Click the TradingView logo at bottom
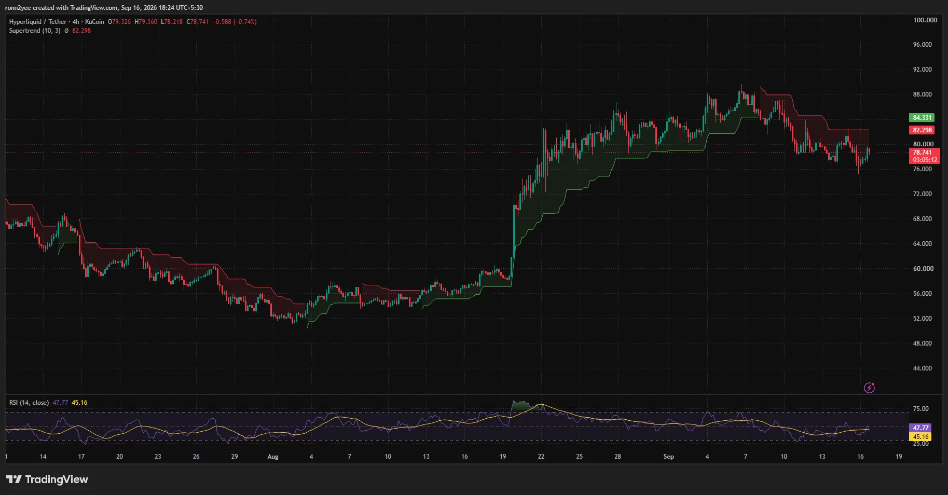 [x=47, y=479]
